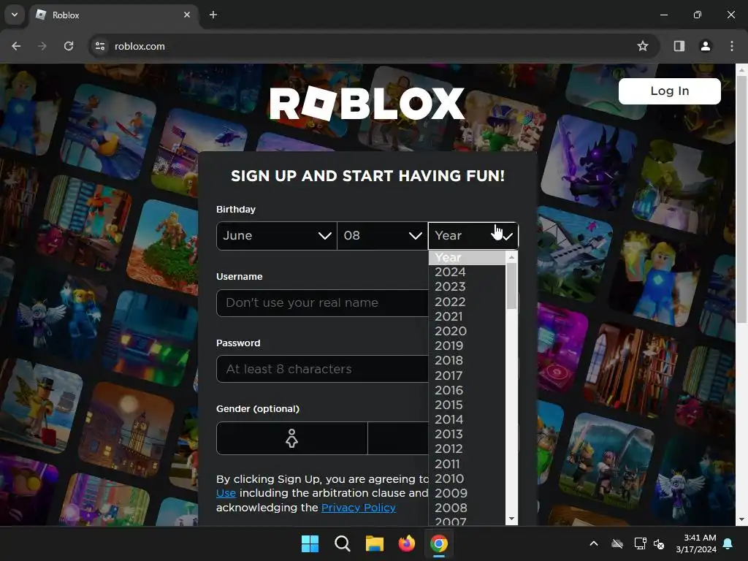Pick 2012 in the year list
This screenshot has width=748, height=561.
click(467, 449)
